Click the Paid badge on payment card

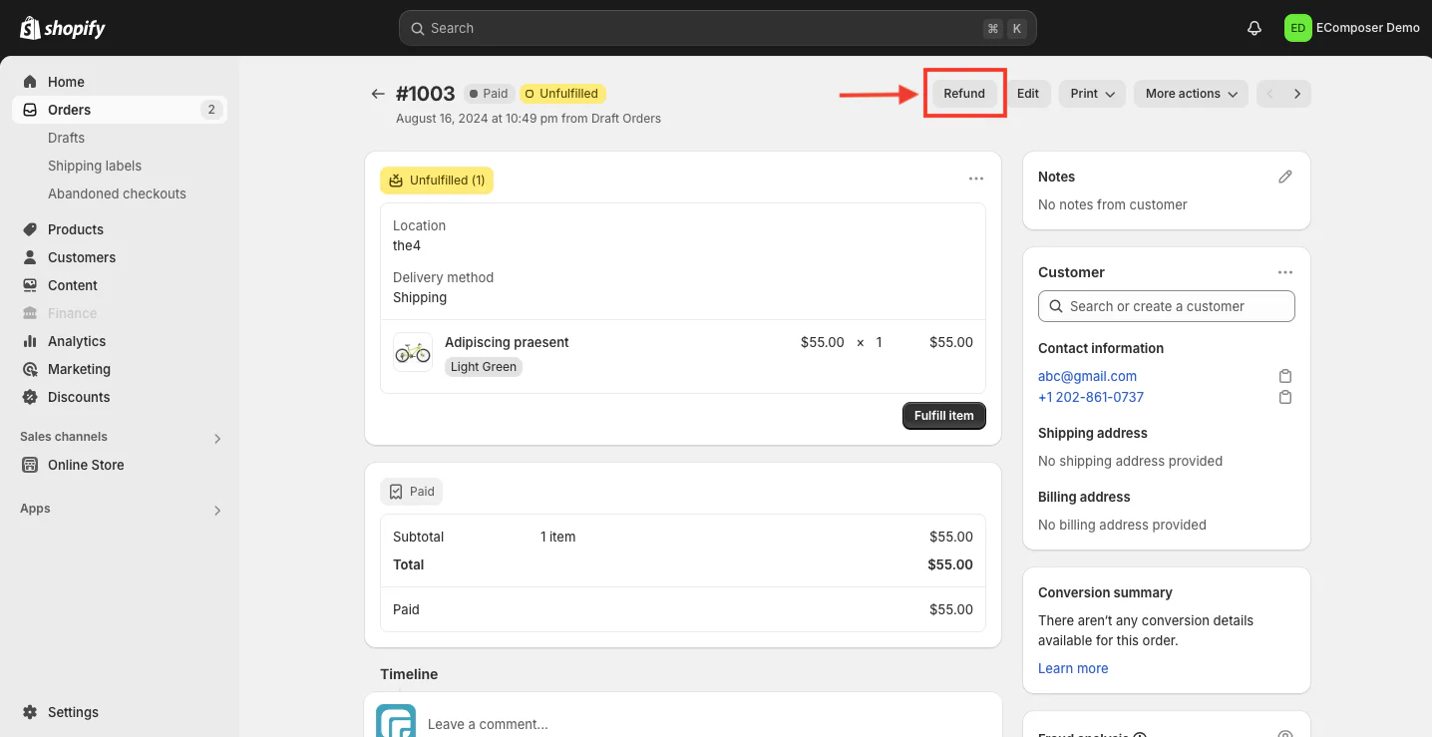point(412,492)
